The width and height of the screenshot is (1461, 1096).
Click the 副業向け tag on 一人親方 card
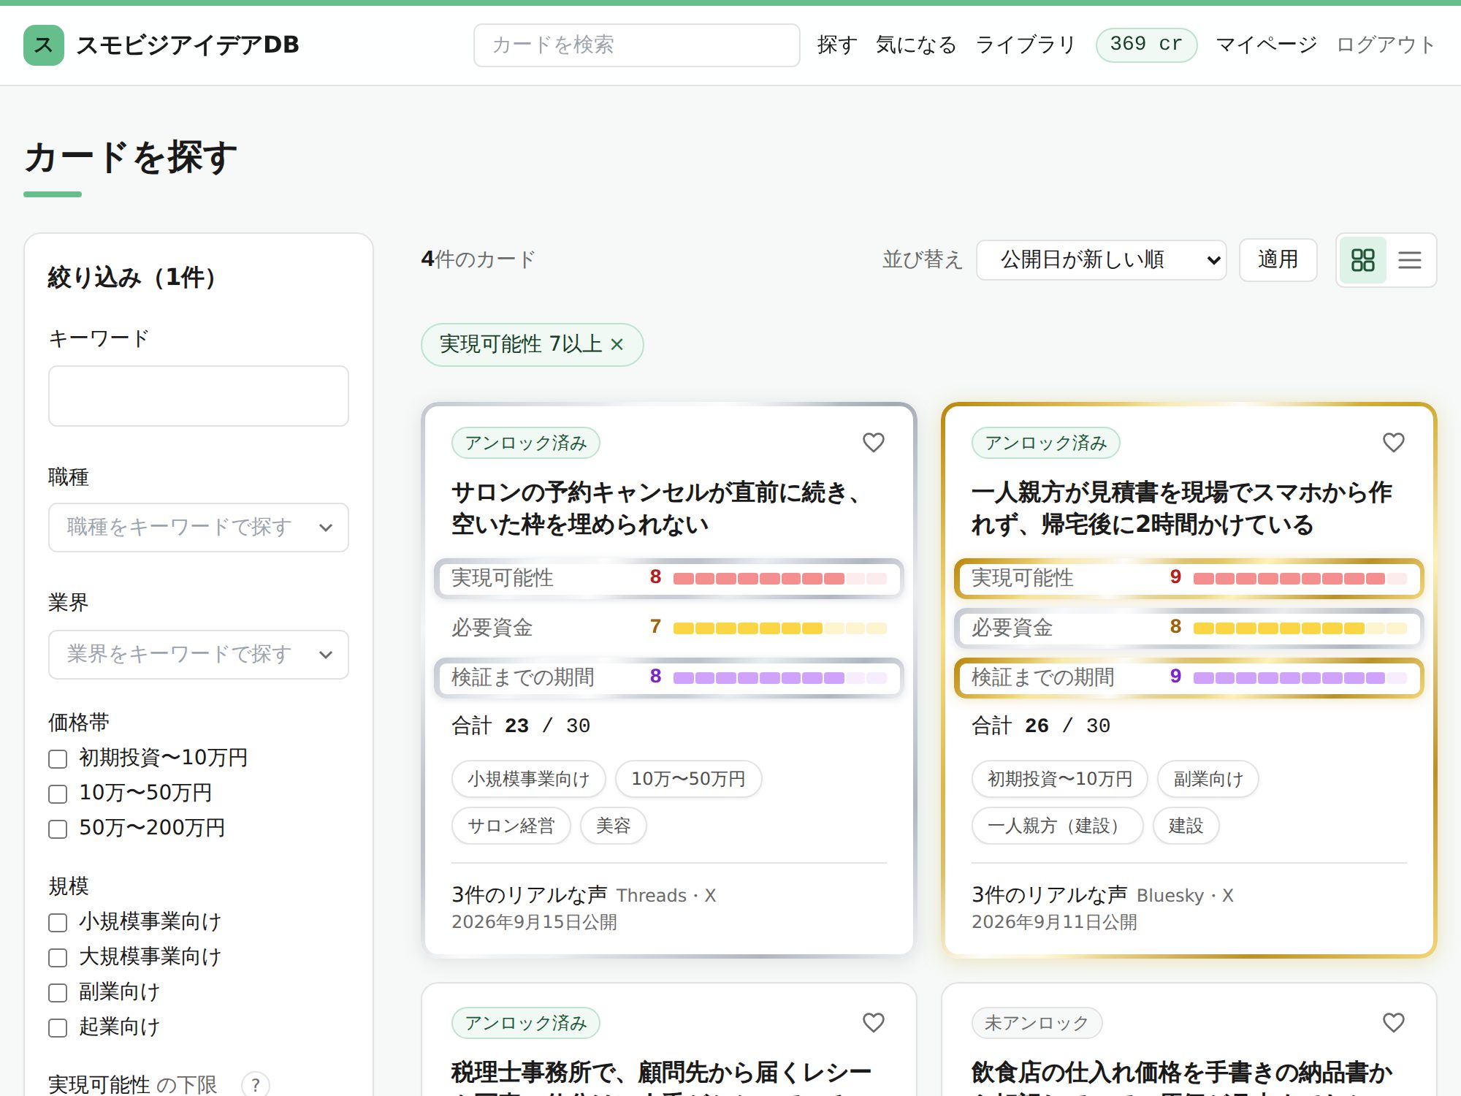click(x=1208, y=779)
